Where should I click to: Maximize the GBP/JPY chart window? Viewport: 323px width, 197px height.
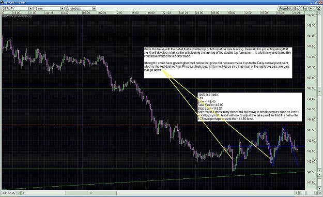[x=316, y=3]
